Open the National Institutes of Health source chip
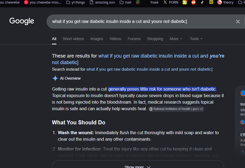 coord(176,109)
